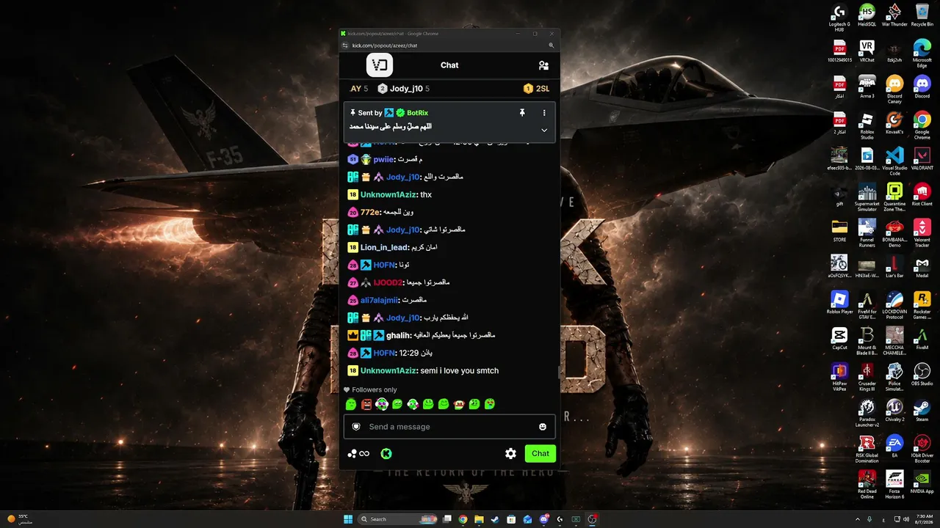The height and width of the screenshot is (528, 940).
Task: Click Lion_in_lead username in chat
Action: (384, 247)
